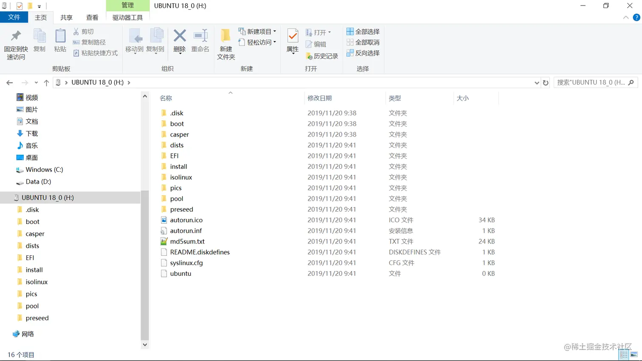Click the 管理 contextual tab

pyautogui.click(x=128, y=6)
